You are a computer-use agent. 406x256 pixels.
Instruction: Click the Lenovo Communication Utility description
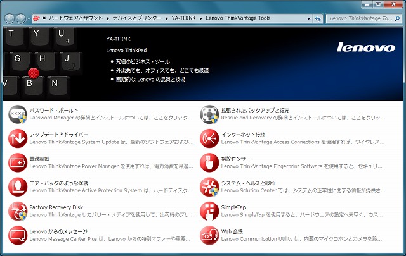click(301, 239)
